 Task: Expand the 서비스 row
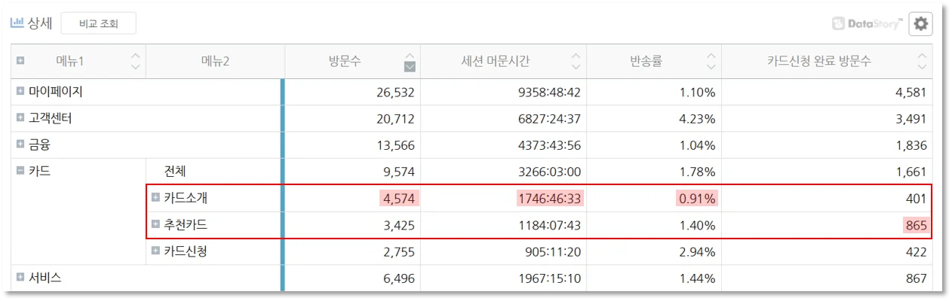20,277
